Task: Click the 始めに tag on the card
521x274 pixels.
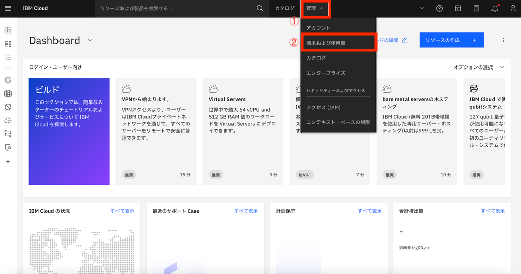Action: coord(305,175)
